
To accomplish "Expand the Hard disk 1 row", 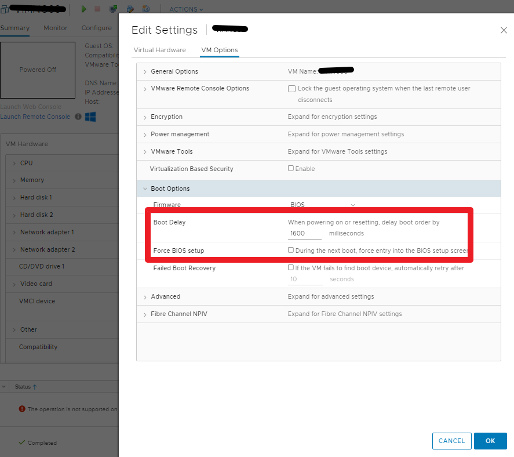I will click(x=14, y=198).
